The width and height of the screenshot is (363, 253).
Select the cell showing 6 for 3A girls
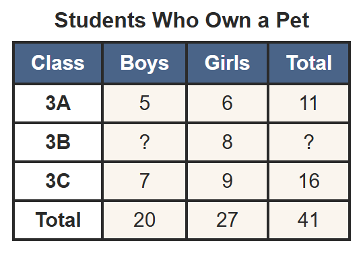[x=227, y=103]
